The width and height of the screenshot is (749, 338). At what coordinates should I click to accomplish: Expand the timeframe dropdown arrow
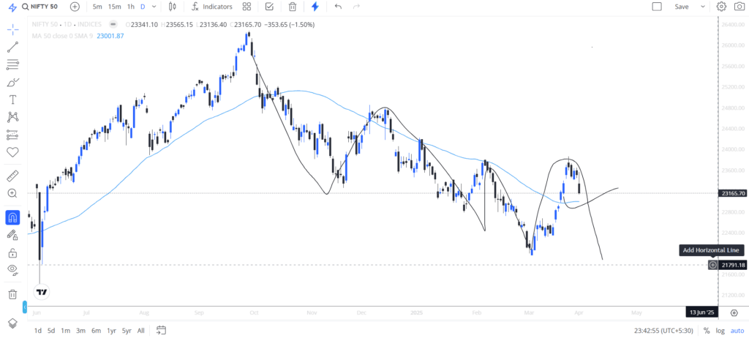click(x=154, y=7)
